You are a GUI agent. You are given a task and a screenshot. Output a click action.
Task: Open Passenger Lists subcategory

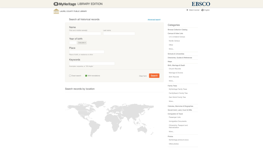coord(175,117)
